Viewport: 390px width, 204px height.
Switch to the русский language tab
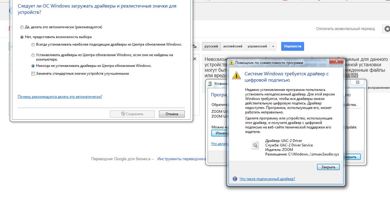coord(212,46)
